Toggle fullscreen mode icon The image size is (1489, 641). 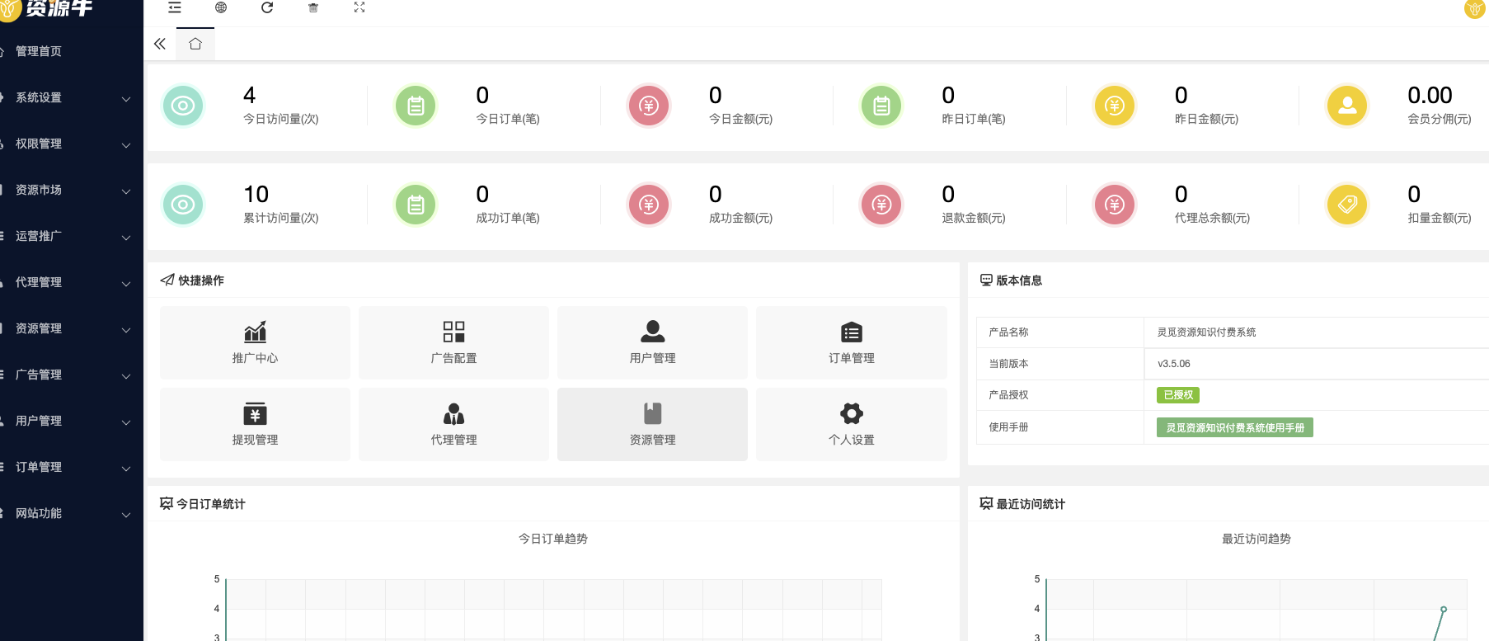pos(359,7)
